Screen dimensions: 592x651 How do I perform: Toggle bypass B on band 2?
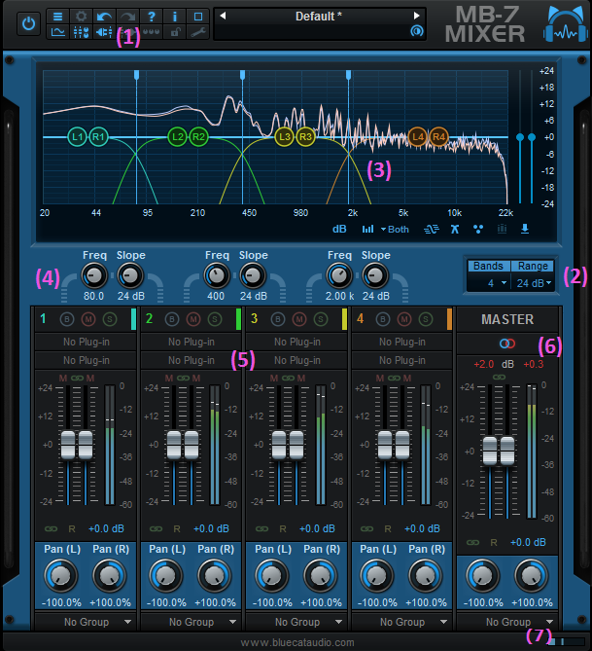click(x=172, y=319)
